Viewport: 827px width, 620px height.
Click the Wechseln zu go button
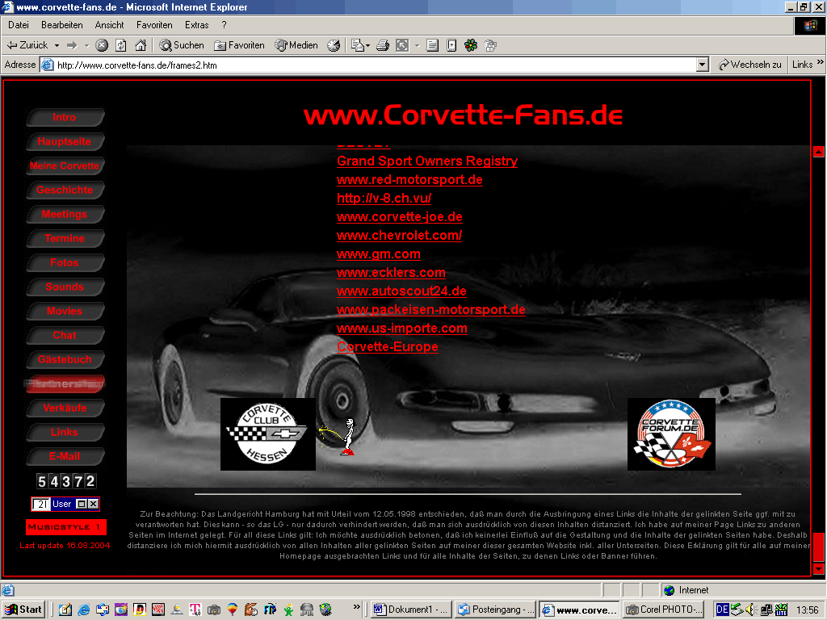click(749, 65)
